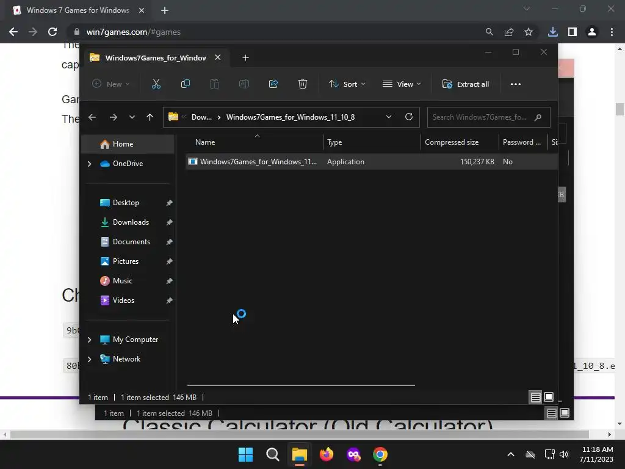The height and width of the screenshot is (469, 625).
Task: Open Chrome downloads icon
Action: point(552,32)
